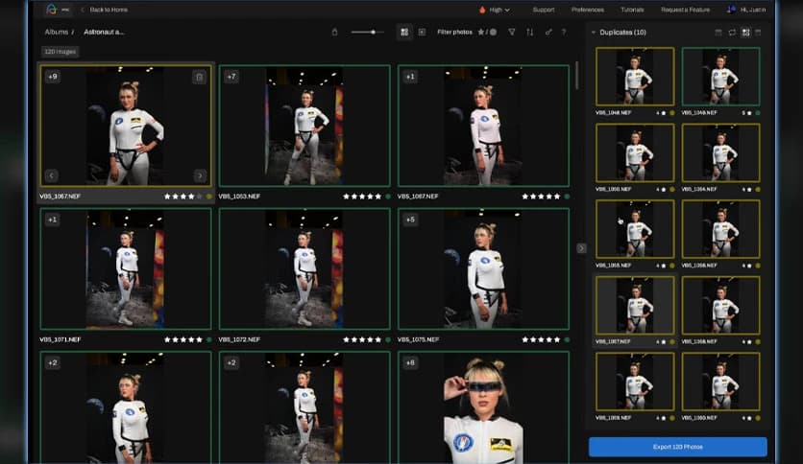The height and width of the screenshot is (464, 803).
Task: Click the trash icon left of zoom slider
Action: coord(334,32)
